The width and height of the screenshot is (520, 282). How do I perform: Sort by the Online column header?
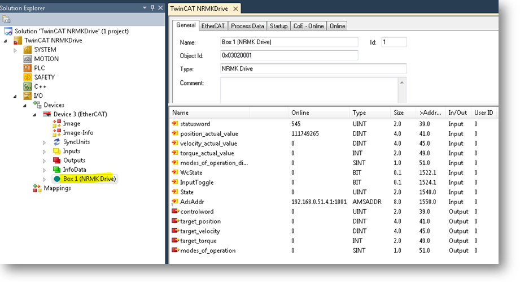(318, 113)
